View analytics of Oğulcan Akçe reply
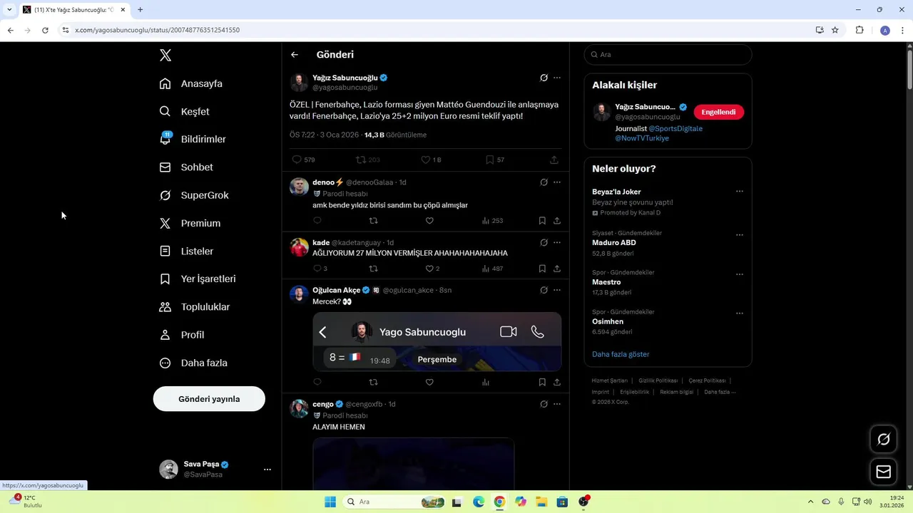This screenshot has height=513, width=913. 486,383
